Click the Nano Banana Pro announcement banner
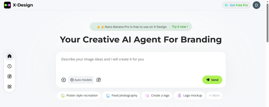 [x=131, y=27]
